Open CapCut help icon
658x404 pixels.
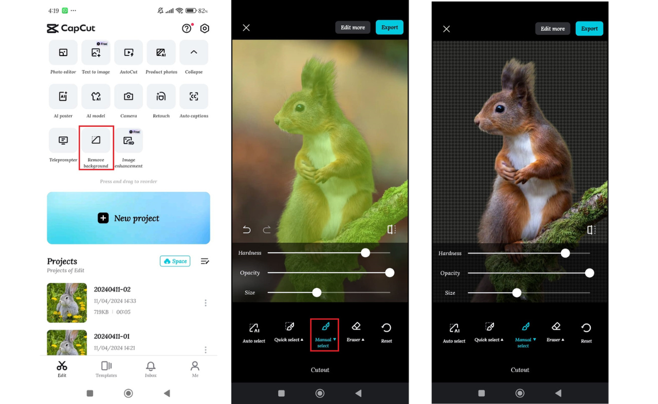pos(187,28)
